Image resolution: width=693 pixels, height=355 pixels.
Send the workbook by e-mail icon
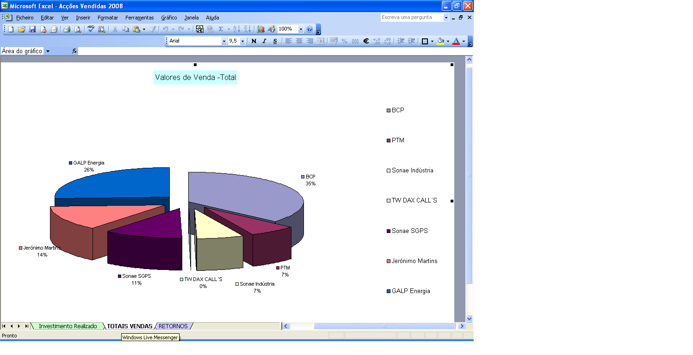click(54, 29)
